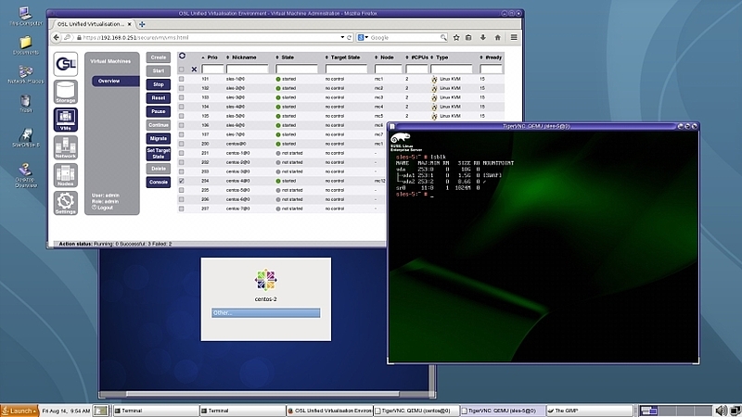Check the box for sles-1@0 row
Viewport: 742px width, 417px height.
coord(182,80)
